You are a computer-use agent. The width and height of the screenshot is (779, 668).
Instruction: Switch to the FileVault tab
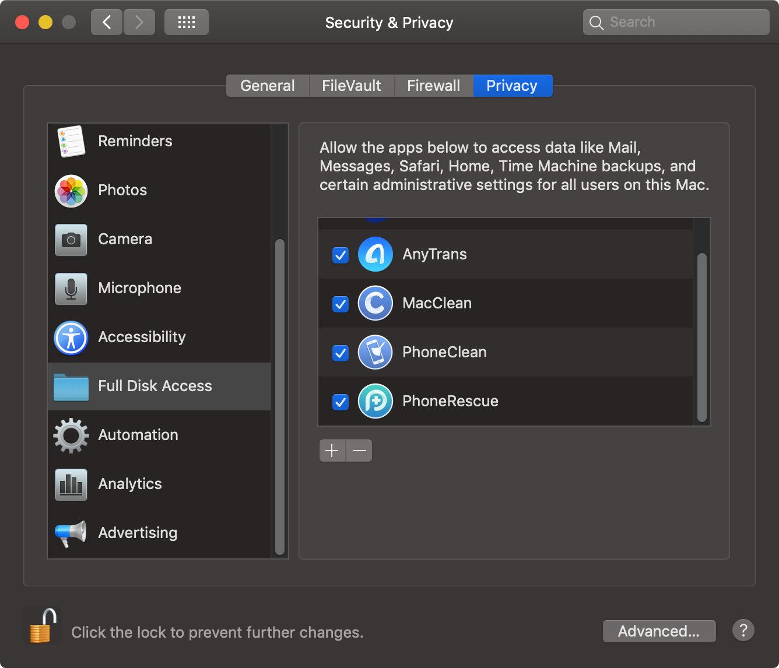point(352,86)
